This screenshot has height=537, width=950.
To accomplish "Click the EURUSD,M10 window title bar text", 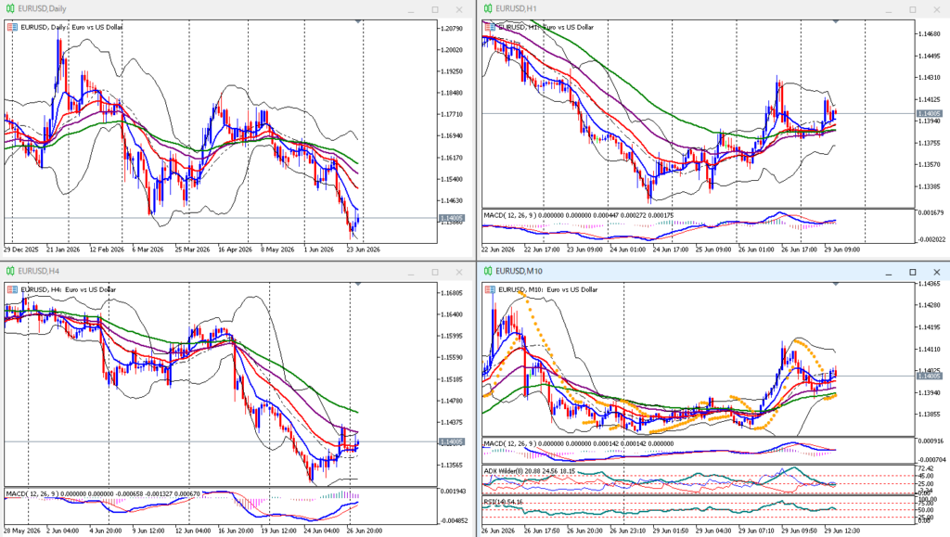I will pyautogui.click(x=520, y=271).
